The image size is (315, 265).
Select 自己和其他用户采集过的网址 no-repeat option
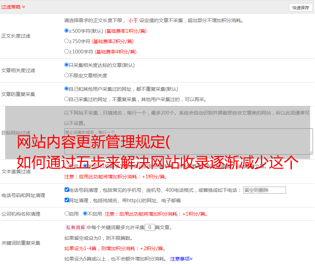point(67,89)
